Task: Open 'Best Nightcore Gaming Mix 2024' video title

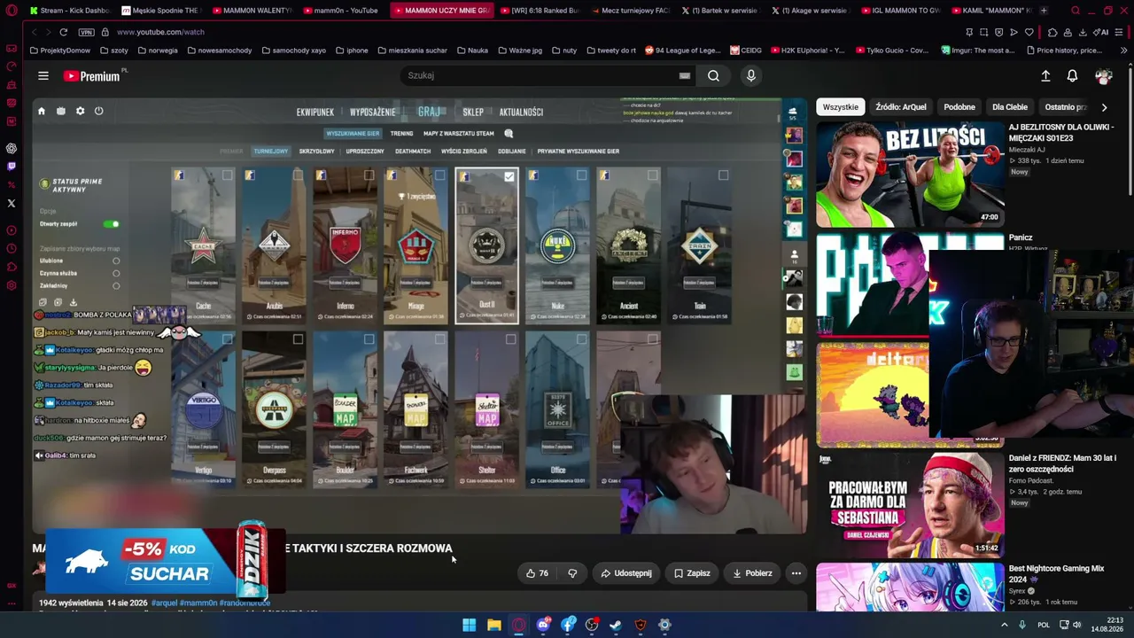Action: pos(1056,573)
